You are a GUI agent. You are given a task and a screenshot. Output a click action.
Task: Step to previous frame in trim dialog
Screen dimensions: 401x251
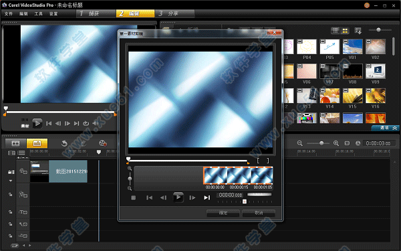[x=164, y=197]
